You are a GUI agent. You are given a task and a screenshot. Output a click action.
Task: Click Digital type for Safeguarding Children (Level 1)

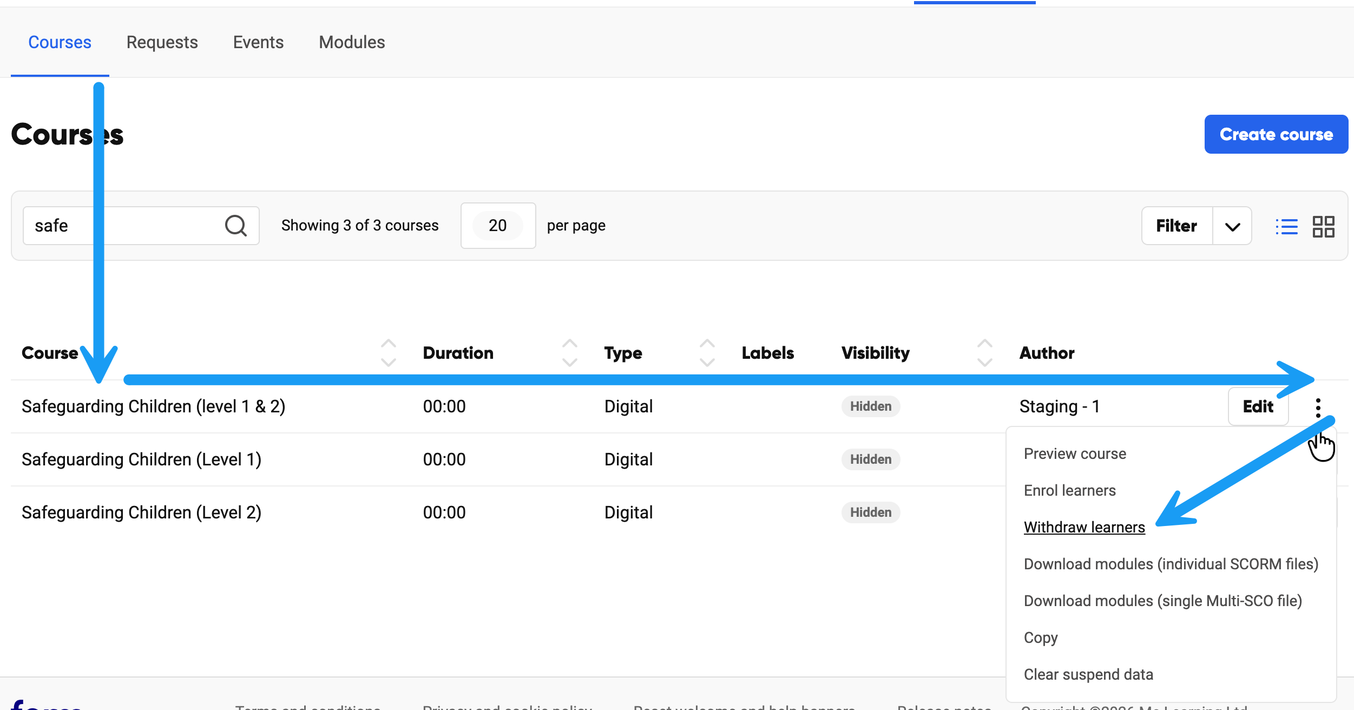pyautogui.click(x=628, y=459)
